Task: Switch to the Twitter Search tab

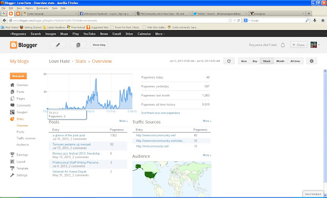Action: click(x=220, y=14)
